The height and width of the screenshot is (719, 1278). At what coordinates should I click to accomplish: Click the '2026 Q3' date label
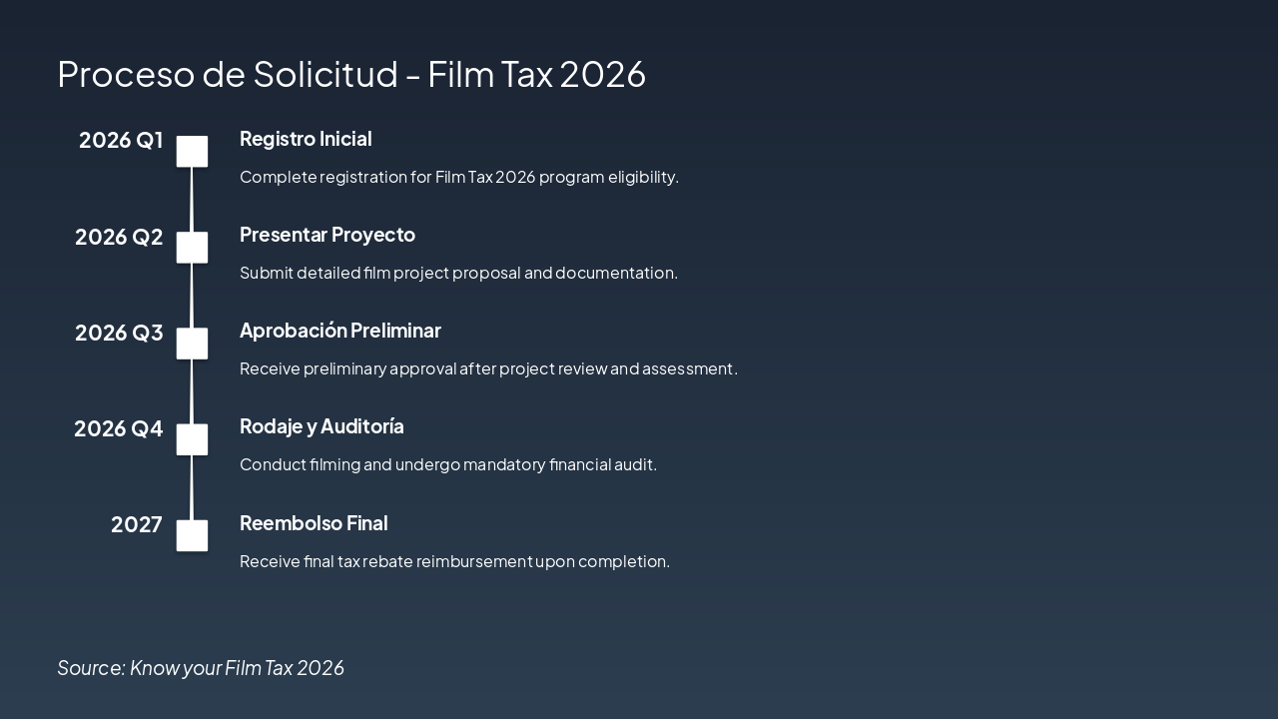[x=119, y=333]
